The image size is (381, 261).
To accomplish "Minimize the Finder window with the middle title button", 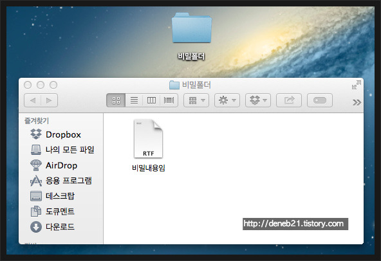I will tap(41, 85).
